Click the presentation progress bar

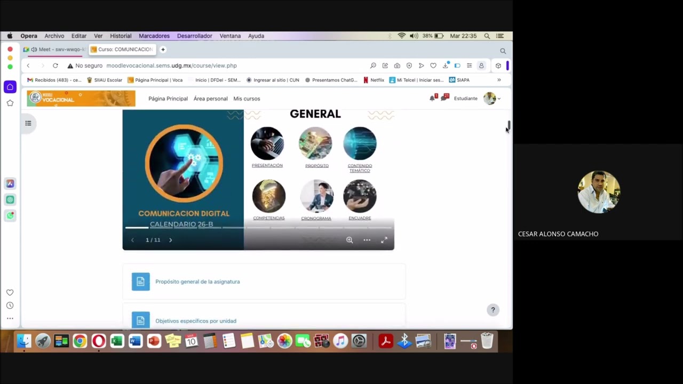point(258,228)
